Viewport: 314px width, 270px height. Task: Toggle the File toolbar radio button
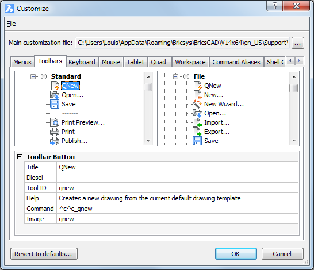[186, 76]
